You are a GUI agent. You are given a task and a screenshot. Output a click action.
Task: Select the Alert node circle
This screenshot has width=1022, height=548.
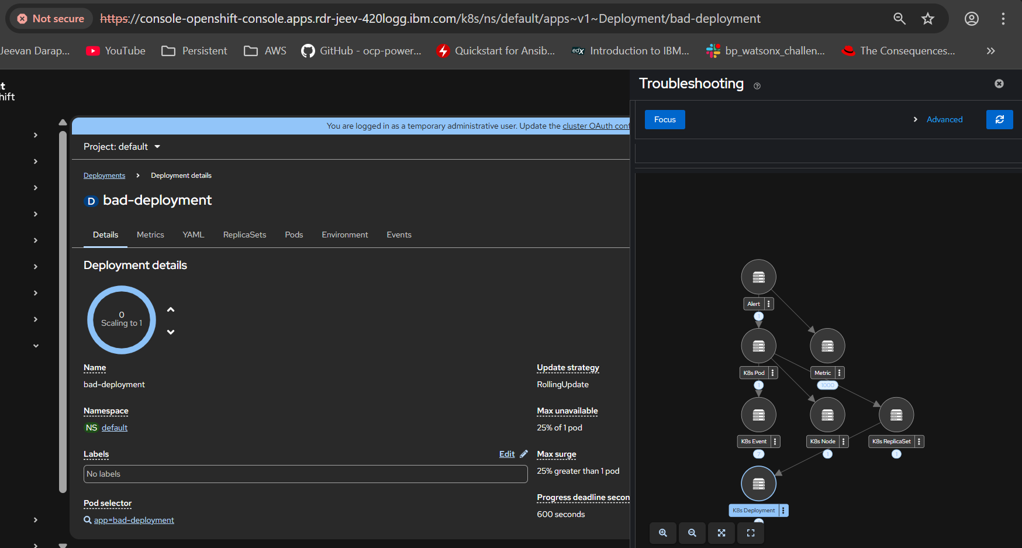(x=758, y=277)
